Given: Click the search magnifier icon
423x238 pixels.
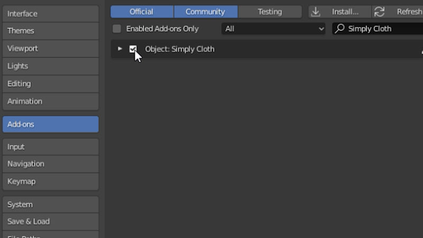Looking at the screenshot, I should pos(339,29).
